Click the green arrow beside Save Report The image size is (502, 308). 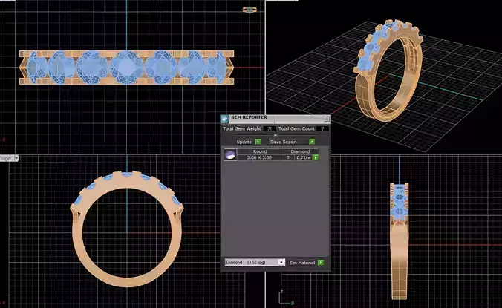(x=312, y=142)
